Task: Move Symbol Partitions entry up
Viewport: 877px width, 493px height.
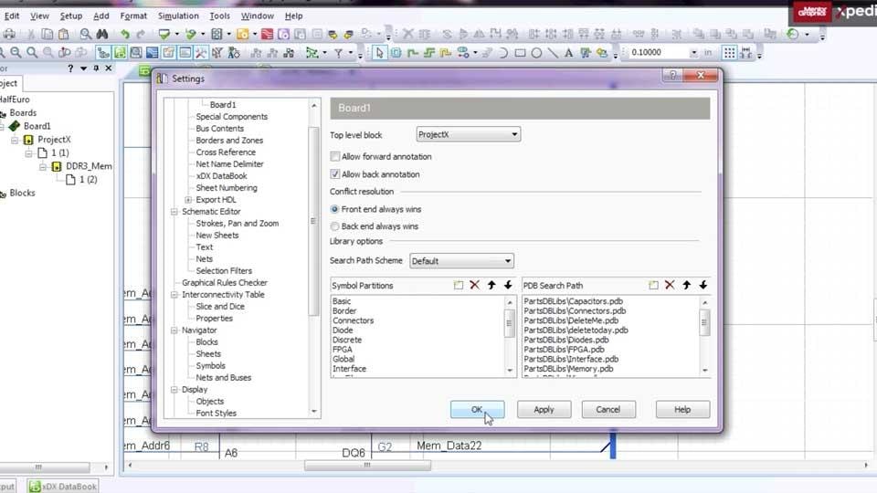Action: (x=491, y=286)
